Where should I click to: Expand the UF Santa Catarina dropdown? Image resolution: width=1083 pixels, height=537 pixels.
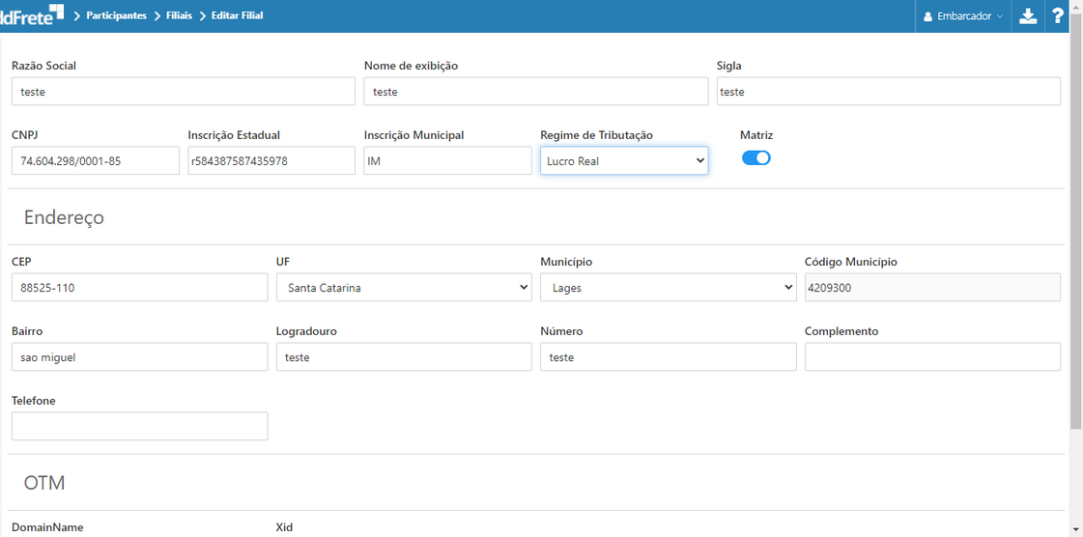[403, 288]
